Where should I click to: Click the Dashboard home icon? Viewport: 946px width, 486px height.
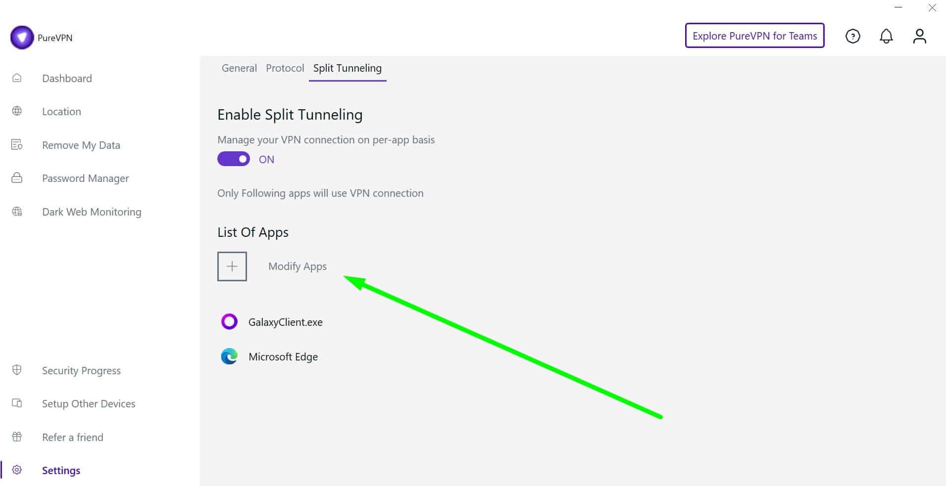[17, 78]
